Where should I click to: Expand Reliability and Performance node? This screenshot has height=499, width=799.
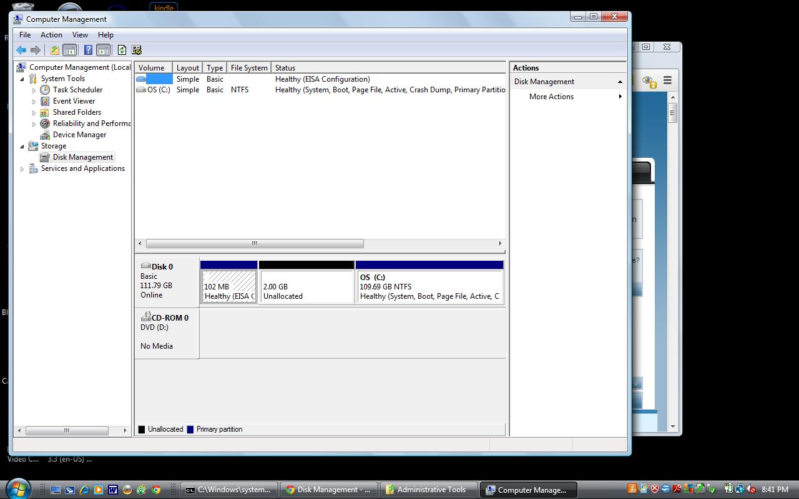[x=34, y=124]
